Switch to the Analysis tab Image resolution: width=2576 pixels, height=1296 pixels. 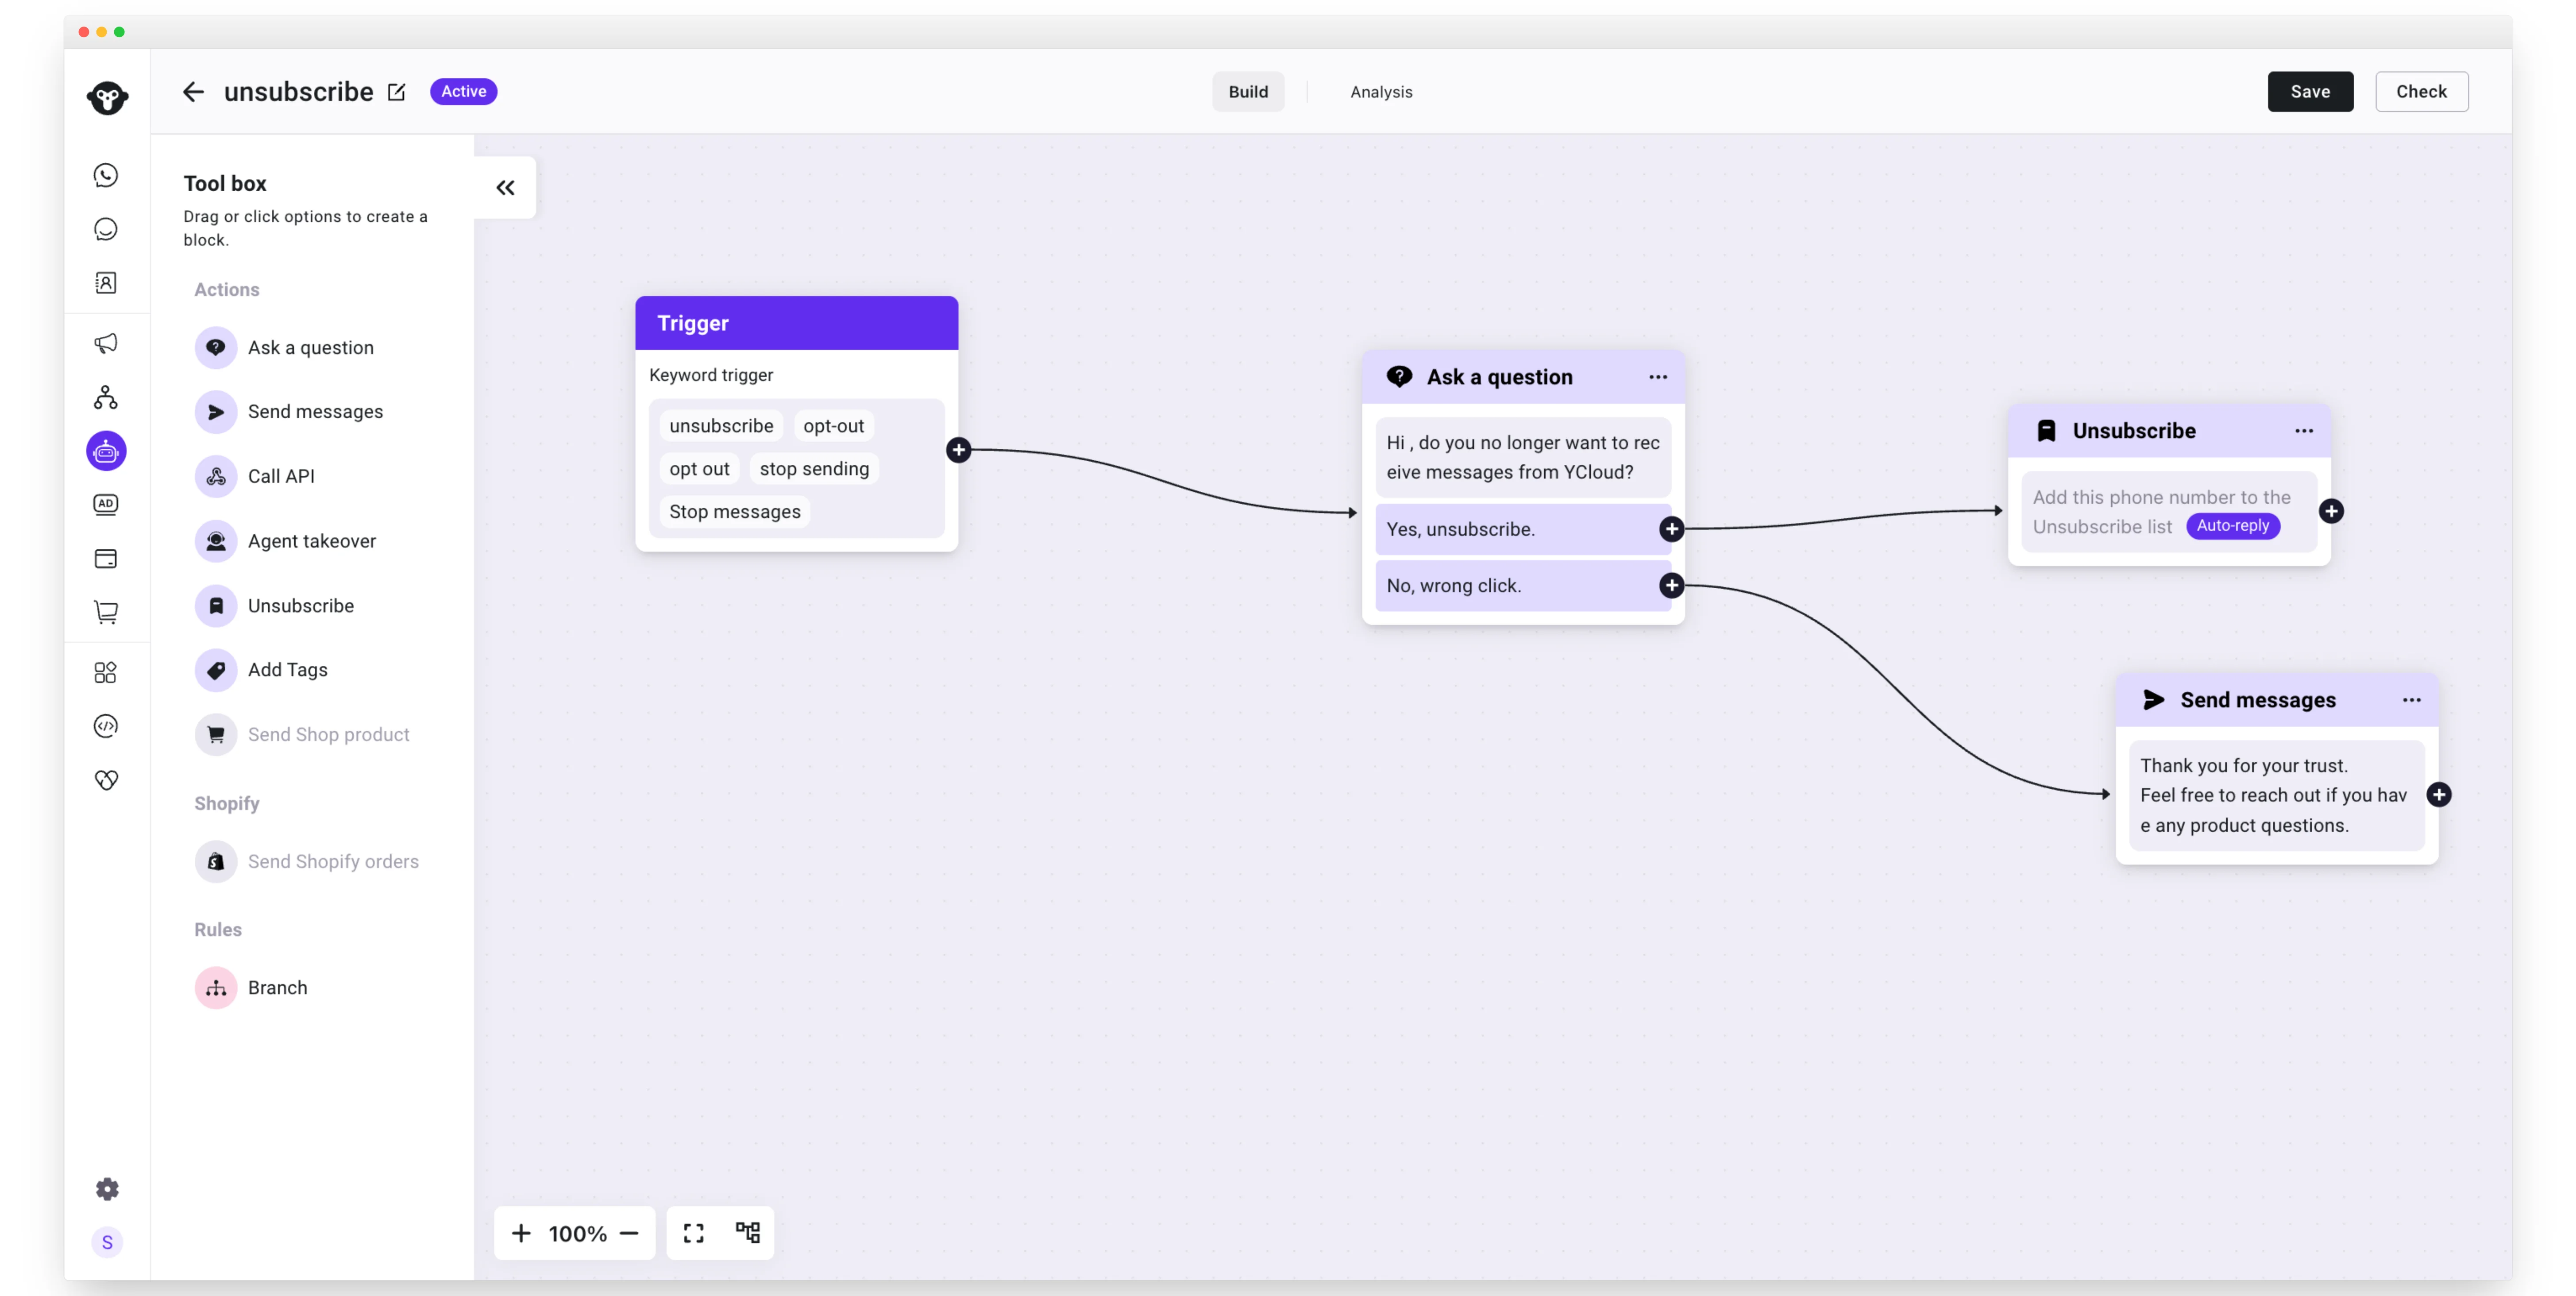[x=1381, y=92]
